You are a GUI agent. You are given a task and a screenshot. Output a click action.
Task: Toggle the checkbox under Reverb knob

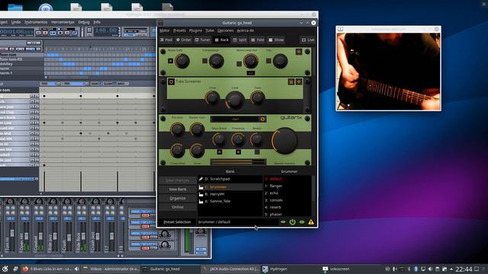click(257, 152)
